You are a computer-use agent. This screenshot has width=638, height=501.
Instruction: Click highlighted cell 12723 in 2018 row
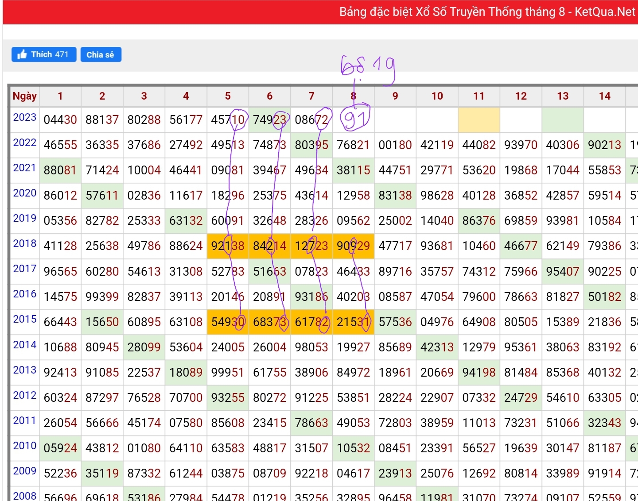click(311, 246)
